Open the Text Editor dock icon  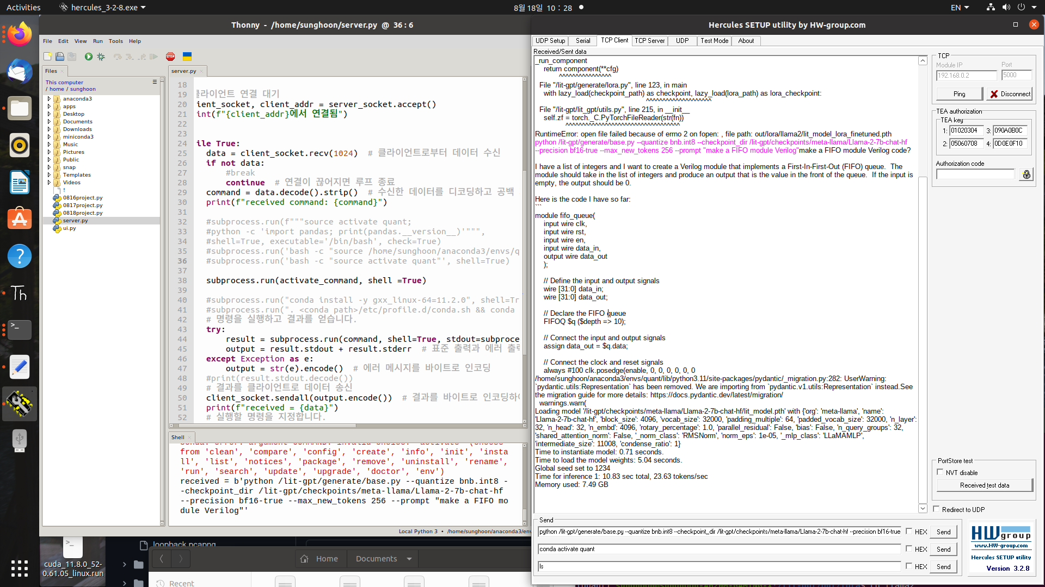coord(20,367)
